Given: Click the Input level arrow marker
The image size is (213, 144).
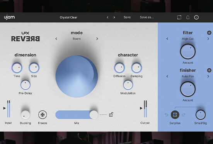Looking at the screenshot, I should point(5,108).
